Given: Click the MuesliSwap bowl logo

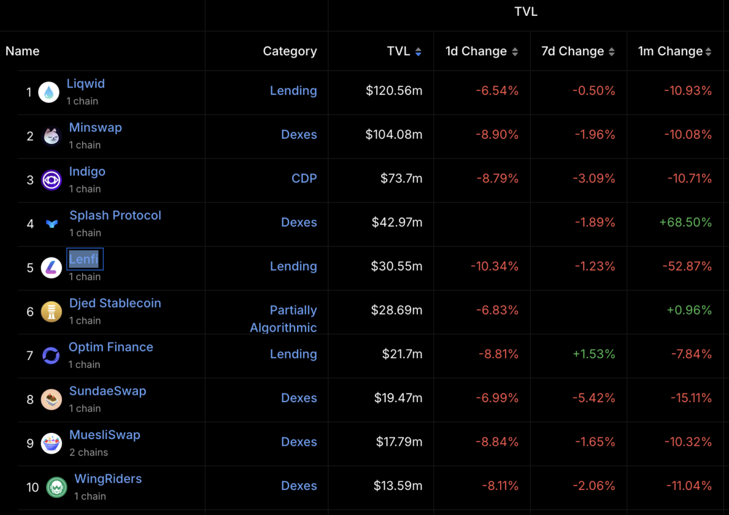Looking at the screenshot, I should (x=51, y=443).
